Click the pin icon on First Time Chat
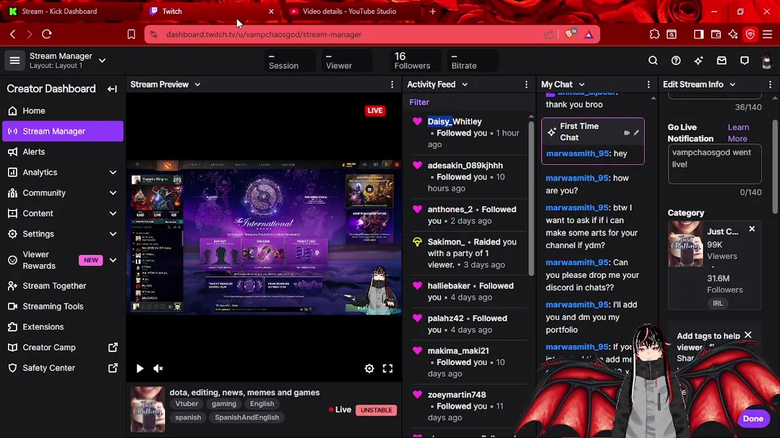 coord(636,133)
